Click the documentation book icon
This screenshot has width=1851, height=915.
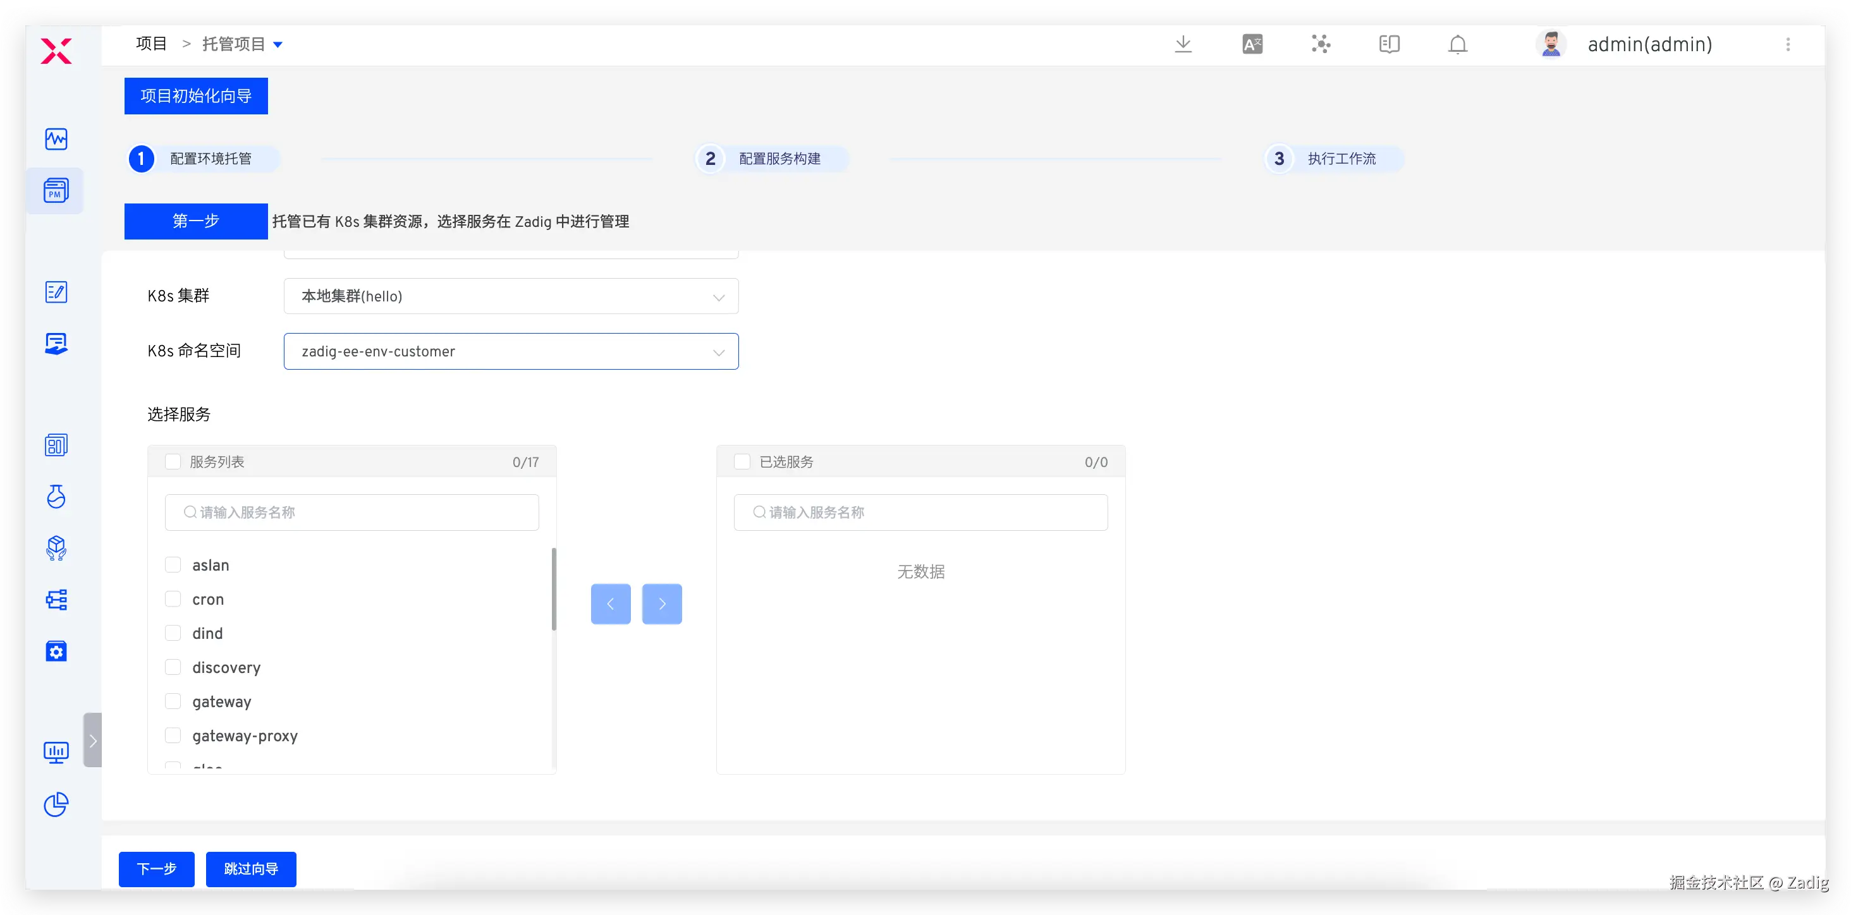[x=1389, y=44]
